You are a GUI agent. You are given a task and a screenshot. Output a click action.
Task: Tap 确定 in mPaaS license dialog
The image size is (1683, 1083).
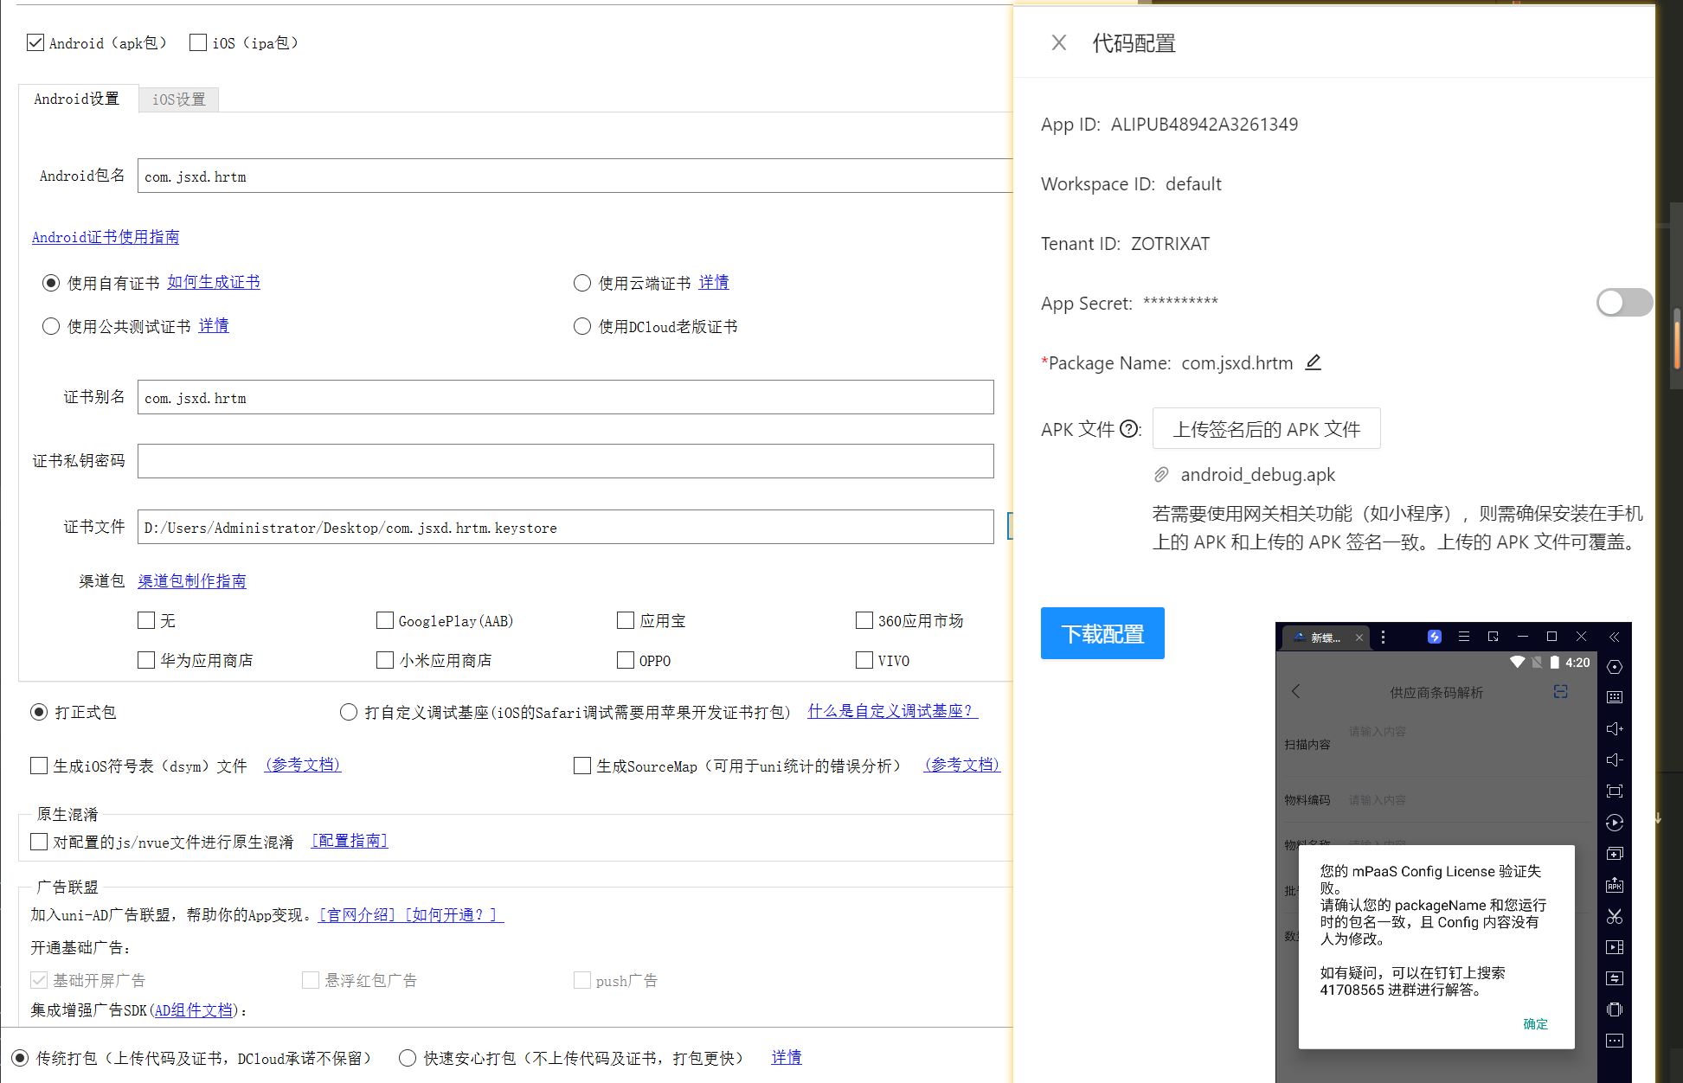pos(1535,1023)
